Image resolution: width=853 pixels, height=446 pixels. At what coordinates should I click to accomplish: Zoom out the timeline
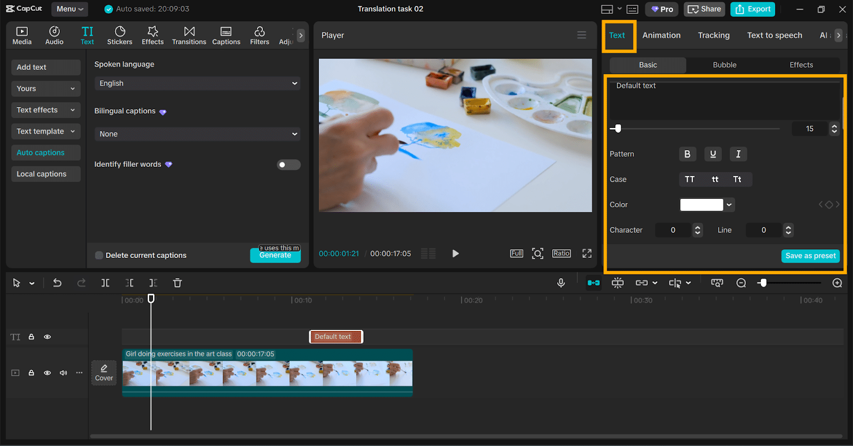pos(741,283)
